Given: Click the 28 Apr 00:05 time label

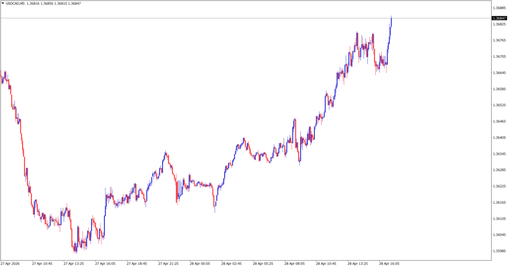Looking at the screenshot, I should tap(200, 264).
